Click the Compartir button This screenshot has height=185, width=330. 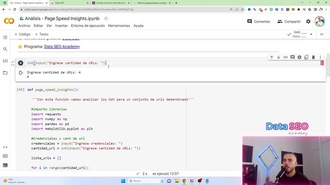tap(289, 22)
